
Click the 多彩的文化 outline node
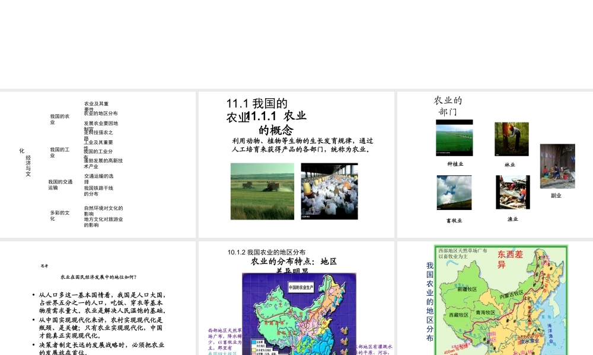coord(60,215)
